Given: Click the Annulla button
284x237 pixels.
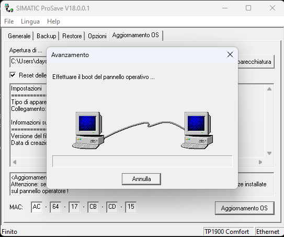Looking at the screenshot, I should [x=141, y=179].
